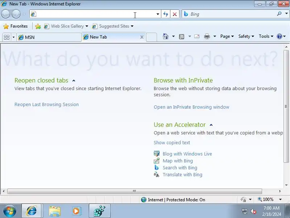
Task: Click the Back navigation button
Action: (5, 14)
